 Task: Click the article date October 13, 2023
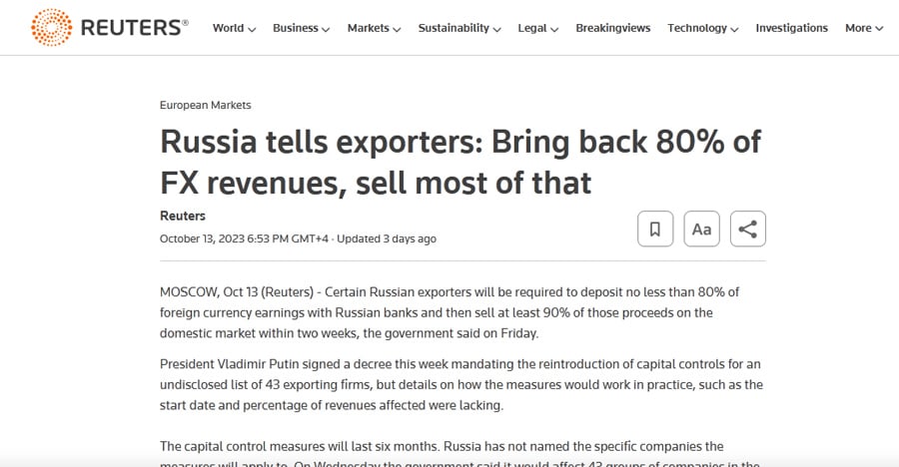203,238
